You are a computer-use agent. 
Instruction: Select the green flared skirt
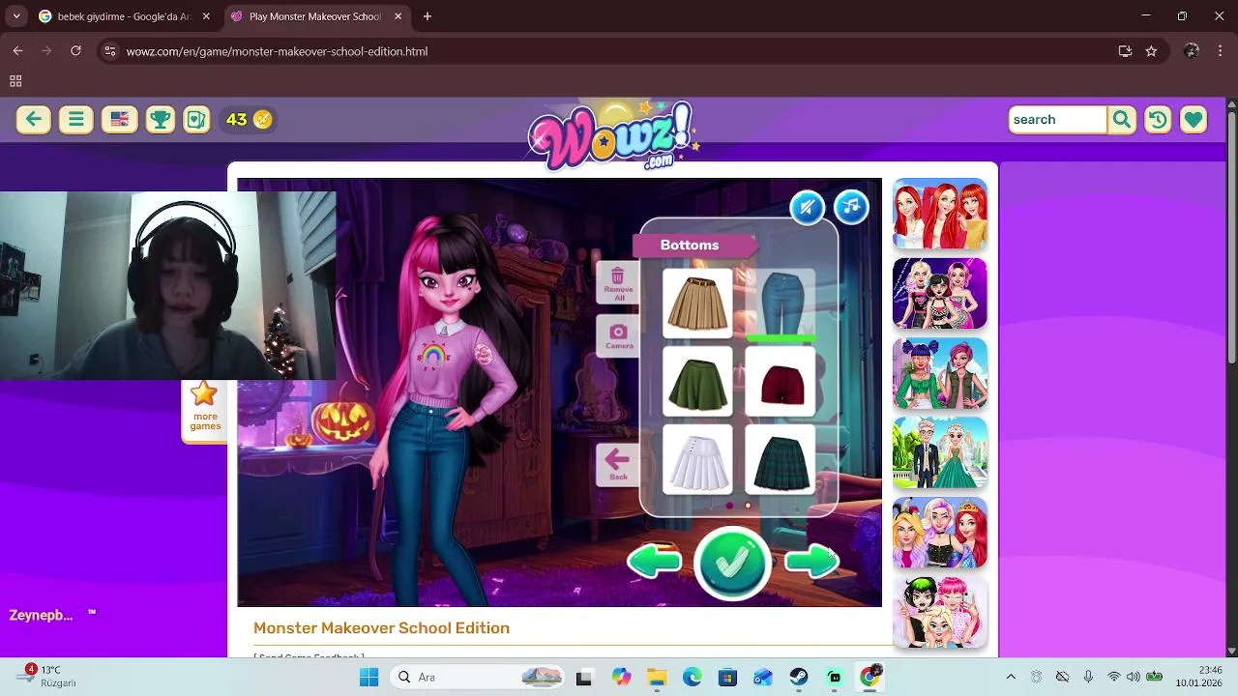(697, 382)
